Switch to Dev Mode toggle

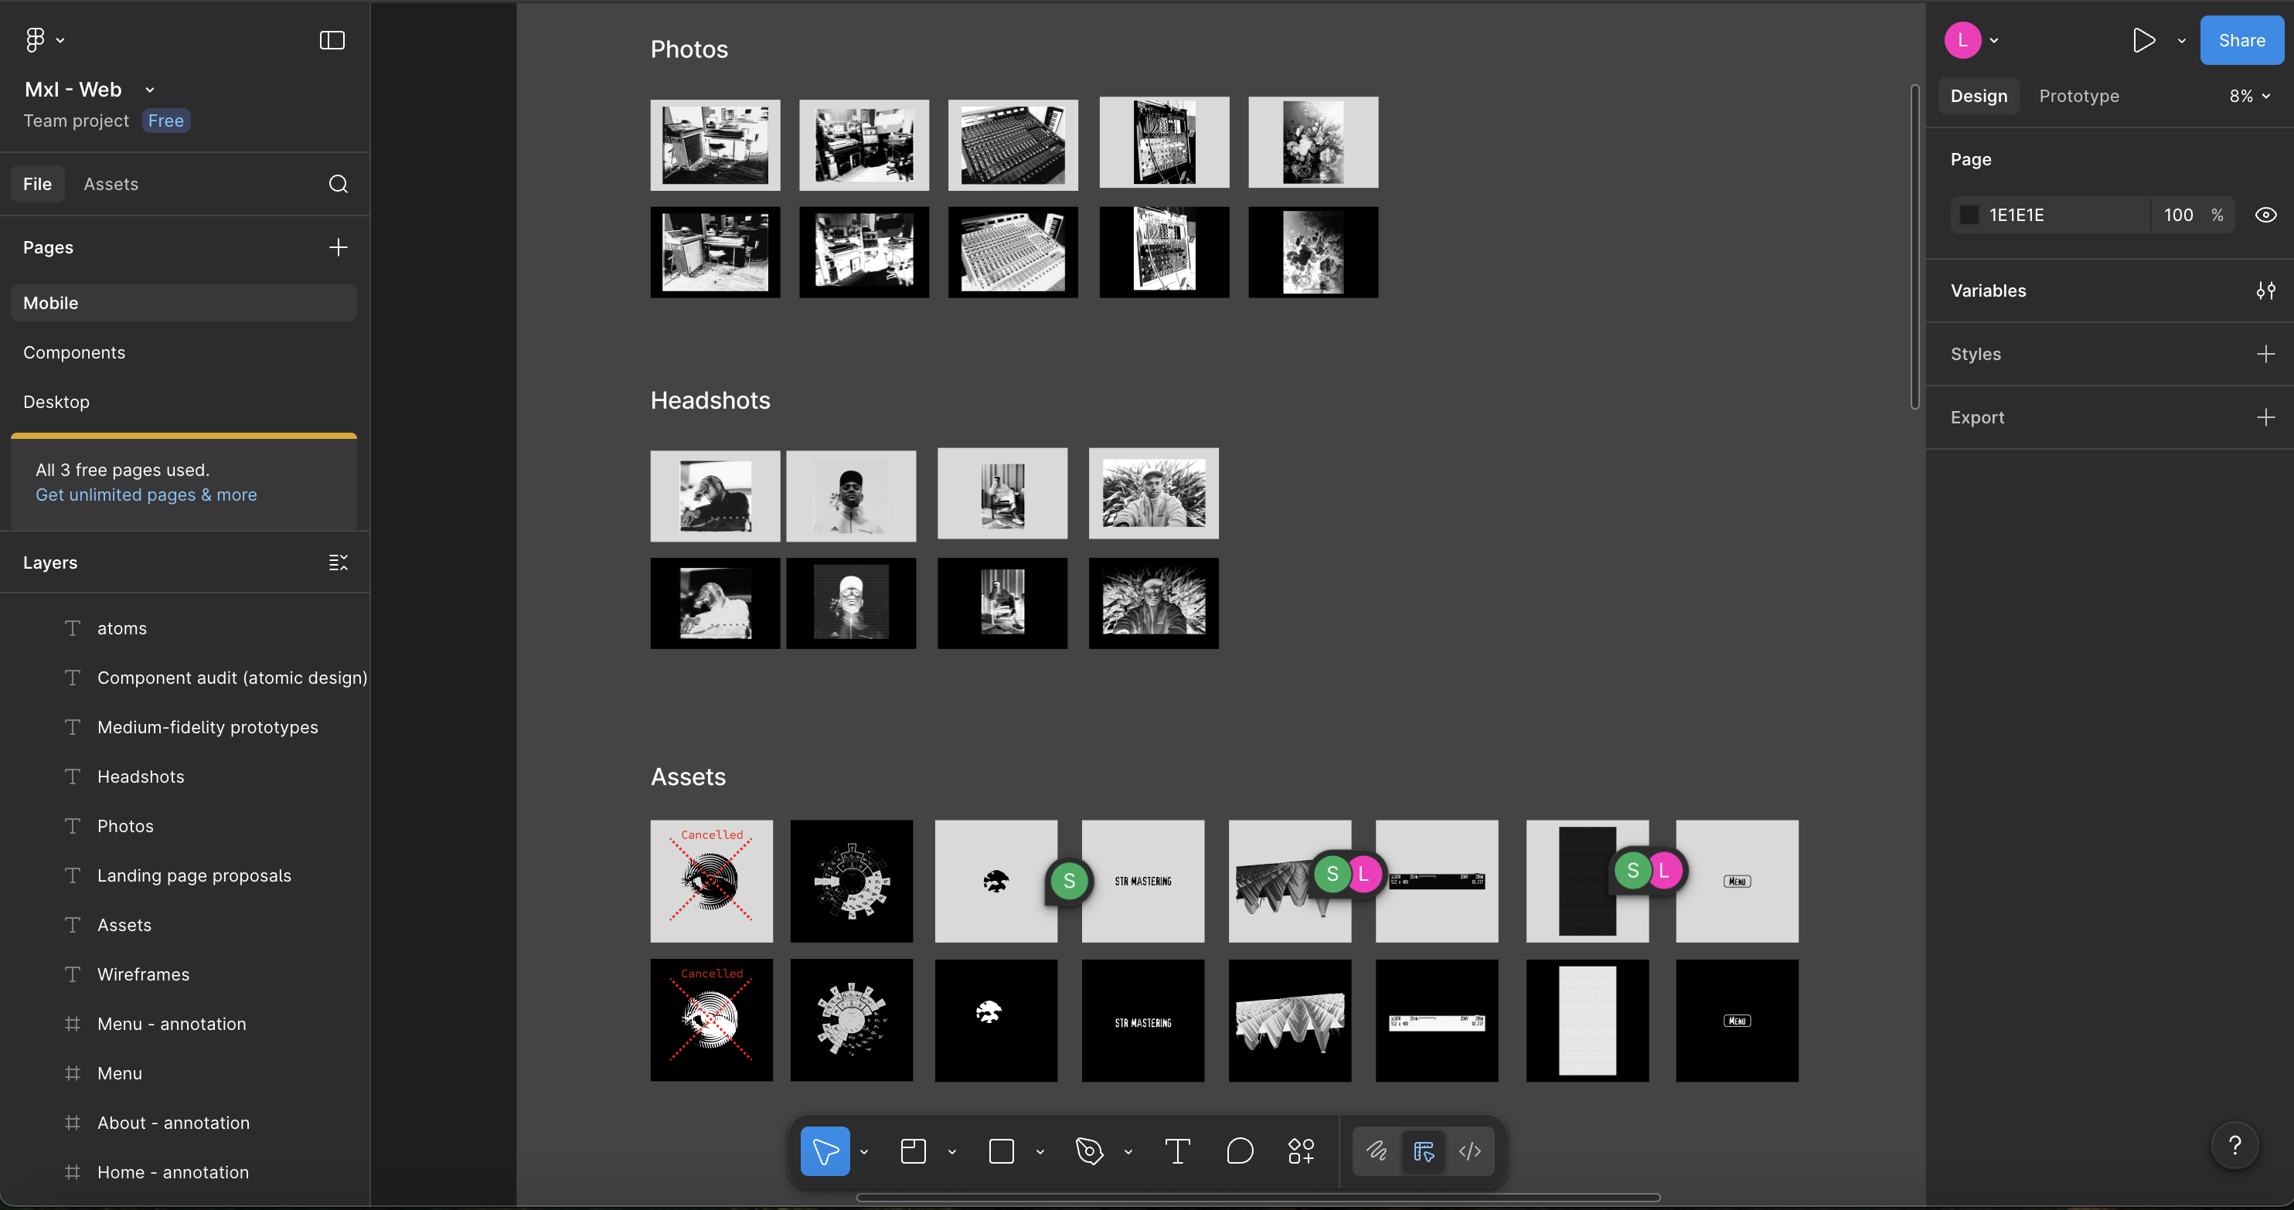point(1470,1151)
